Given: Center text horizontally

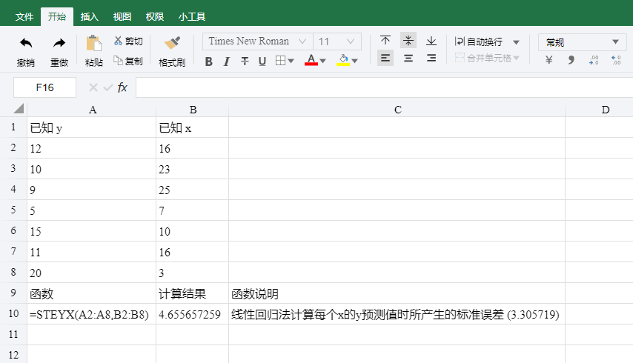Looking at the screenshot, I should pos(408,58).
